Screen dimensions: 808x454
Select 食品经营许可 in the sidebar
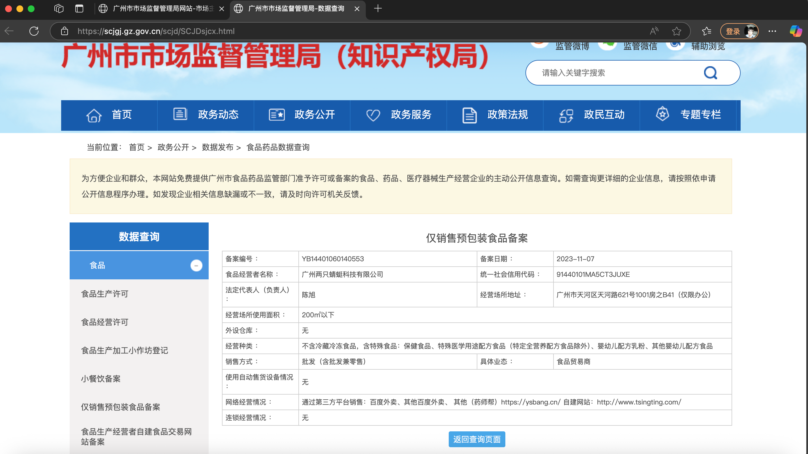point(104,322)
